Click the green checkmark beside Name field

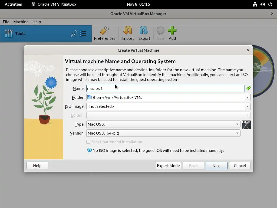248,88
